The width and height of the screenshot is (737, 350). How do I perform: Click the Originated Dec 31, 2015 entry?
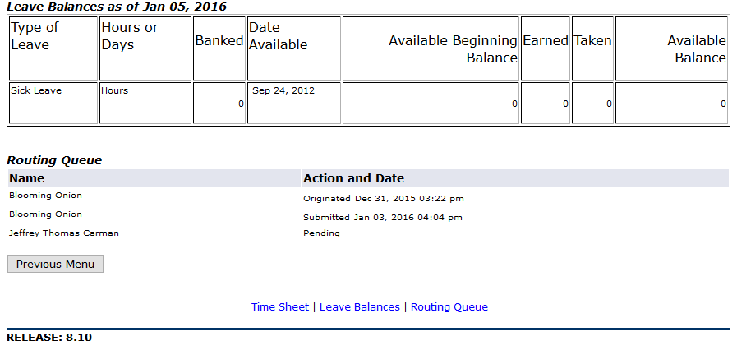(x=384, y=198)
